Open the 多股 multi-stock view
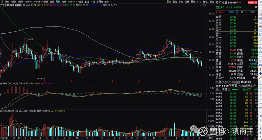 pyautogui.click(x=181, y=2)
